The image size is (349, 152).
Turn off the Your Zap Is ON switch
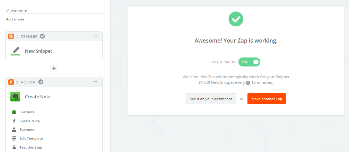(249, 62)
